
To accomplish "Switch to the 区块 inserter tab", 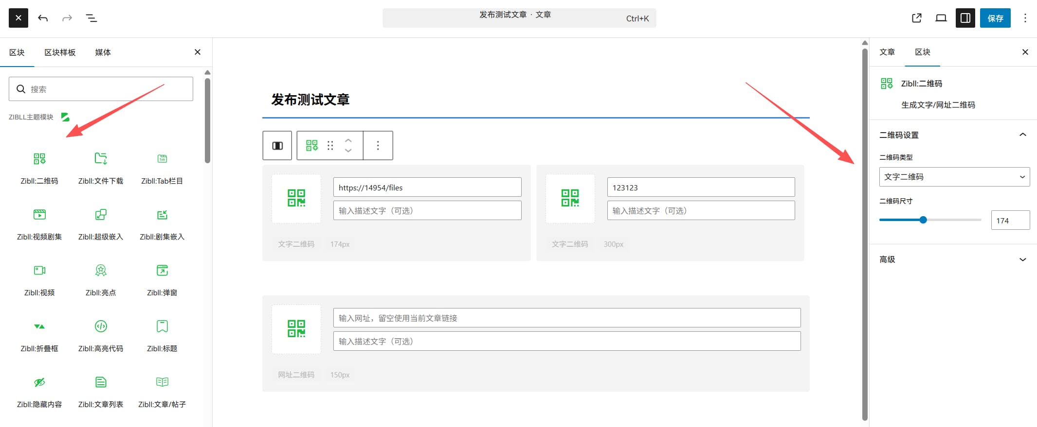I will point(17,52).
